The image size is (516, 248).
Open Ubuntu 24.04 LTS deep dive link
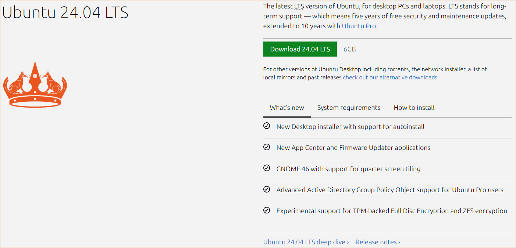306,242
